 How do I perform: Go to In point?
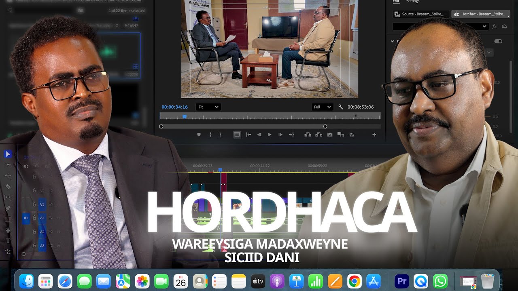(x=248, y=135)
